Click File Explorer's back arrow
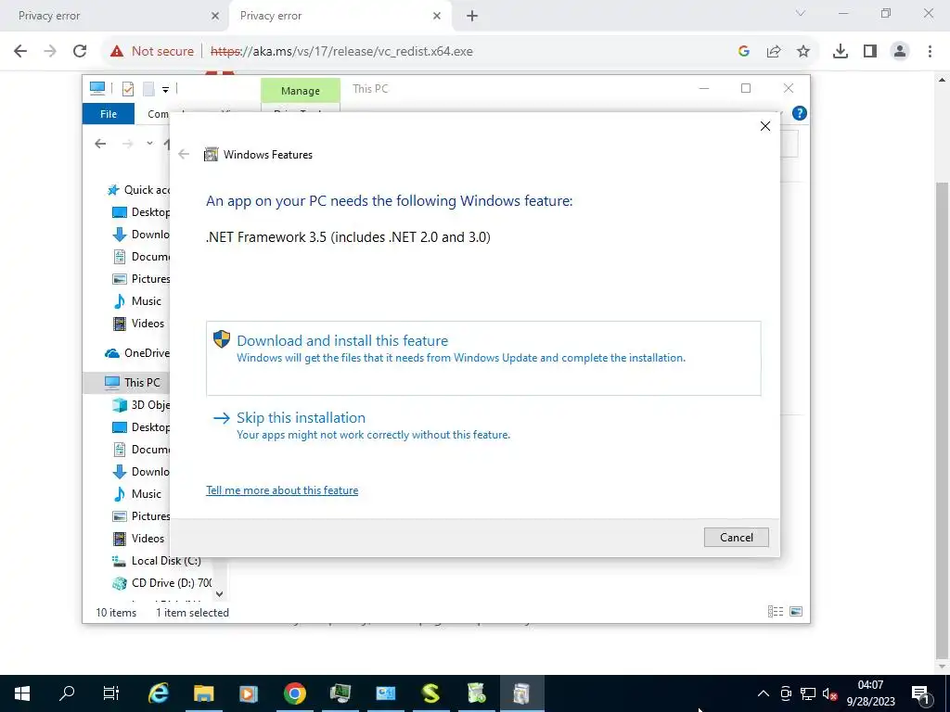The width and height of the screenshot is (950, 712). (x=100, y=144)
